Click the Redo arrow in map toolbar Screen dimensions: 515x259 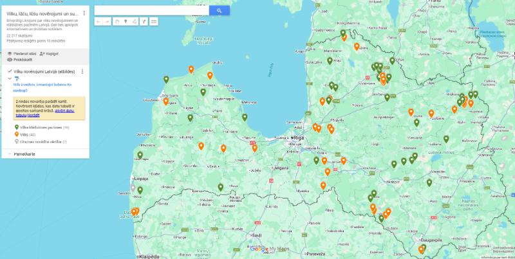108,21
